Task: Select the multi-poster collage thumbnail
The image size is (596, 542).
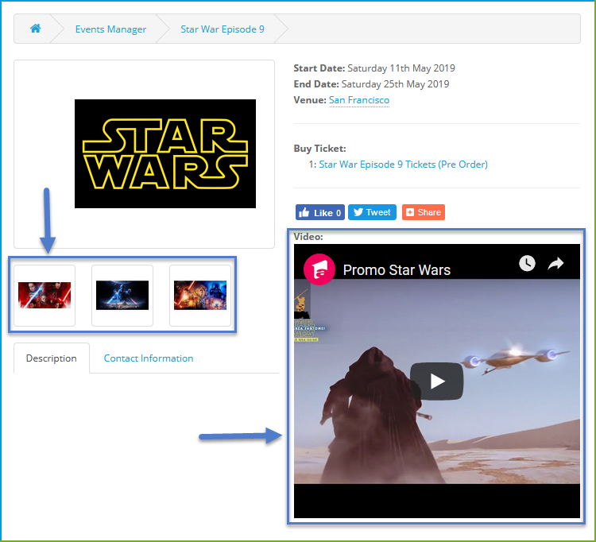Action: (200, 296)
